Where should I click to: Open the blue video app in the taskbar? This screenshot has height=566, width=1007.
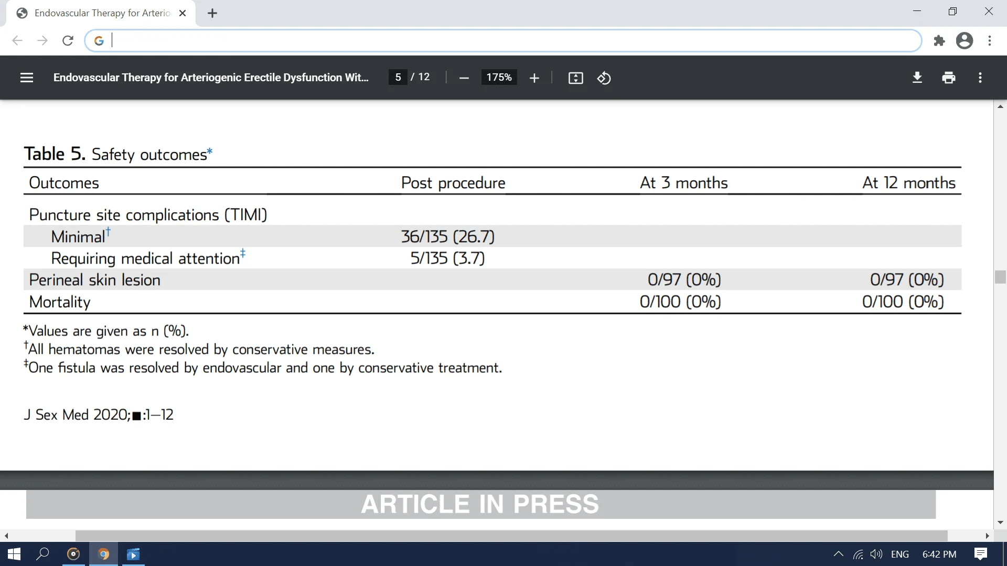(133, 554)
